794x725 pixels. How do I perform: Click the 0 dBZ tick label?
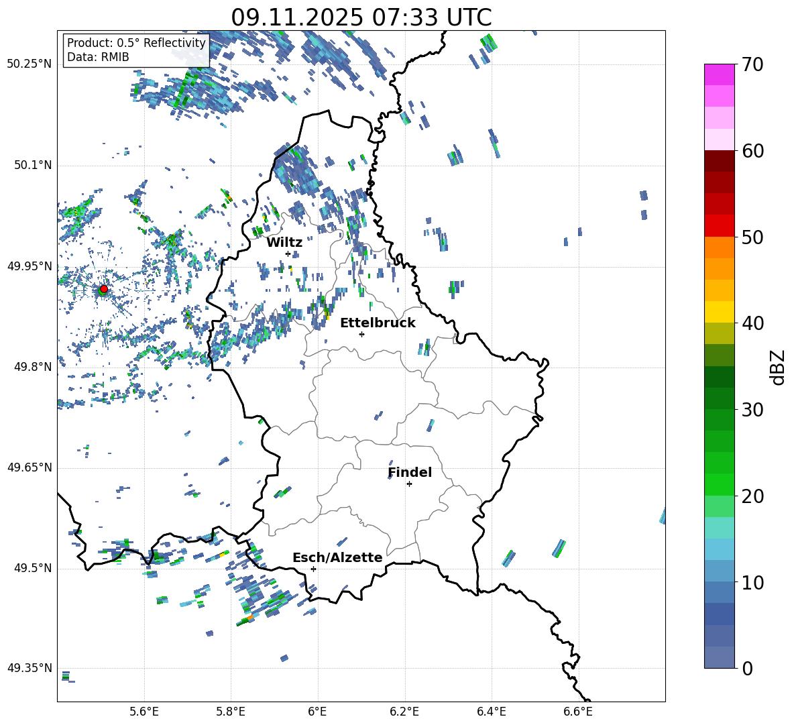click(x=747, y=668)
